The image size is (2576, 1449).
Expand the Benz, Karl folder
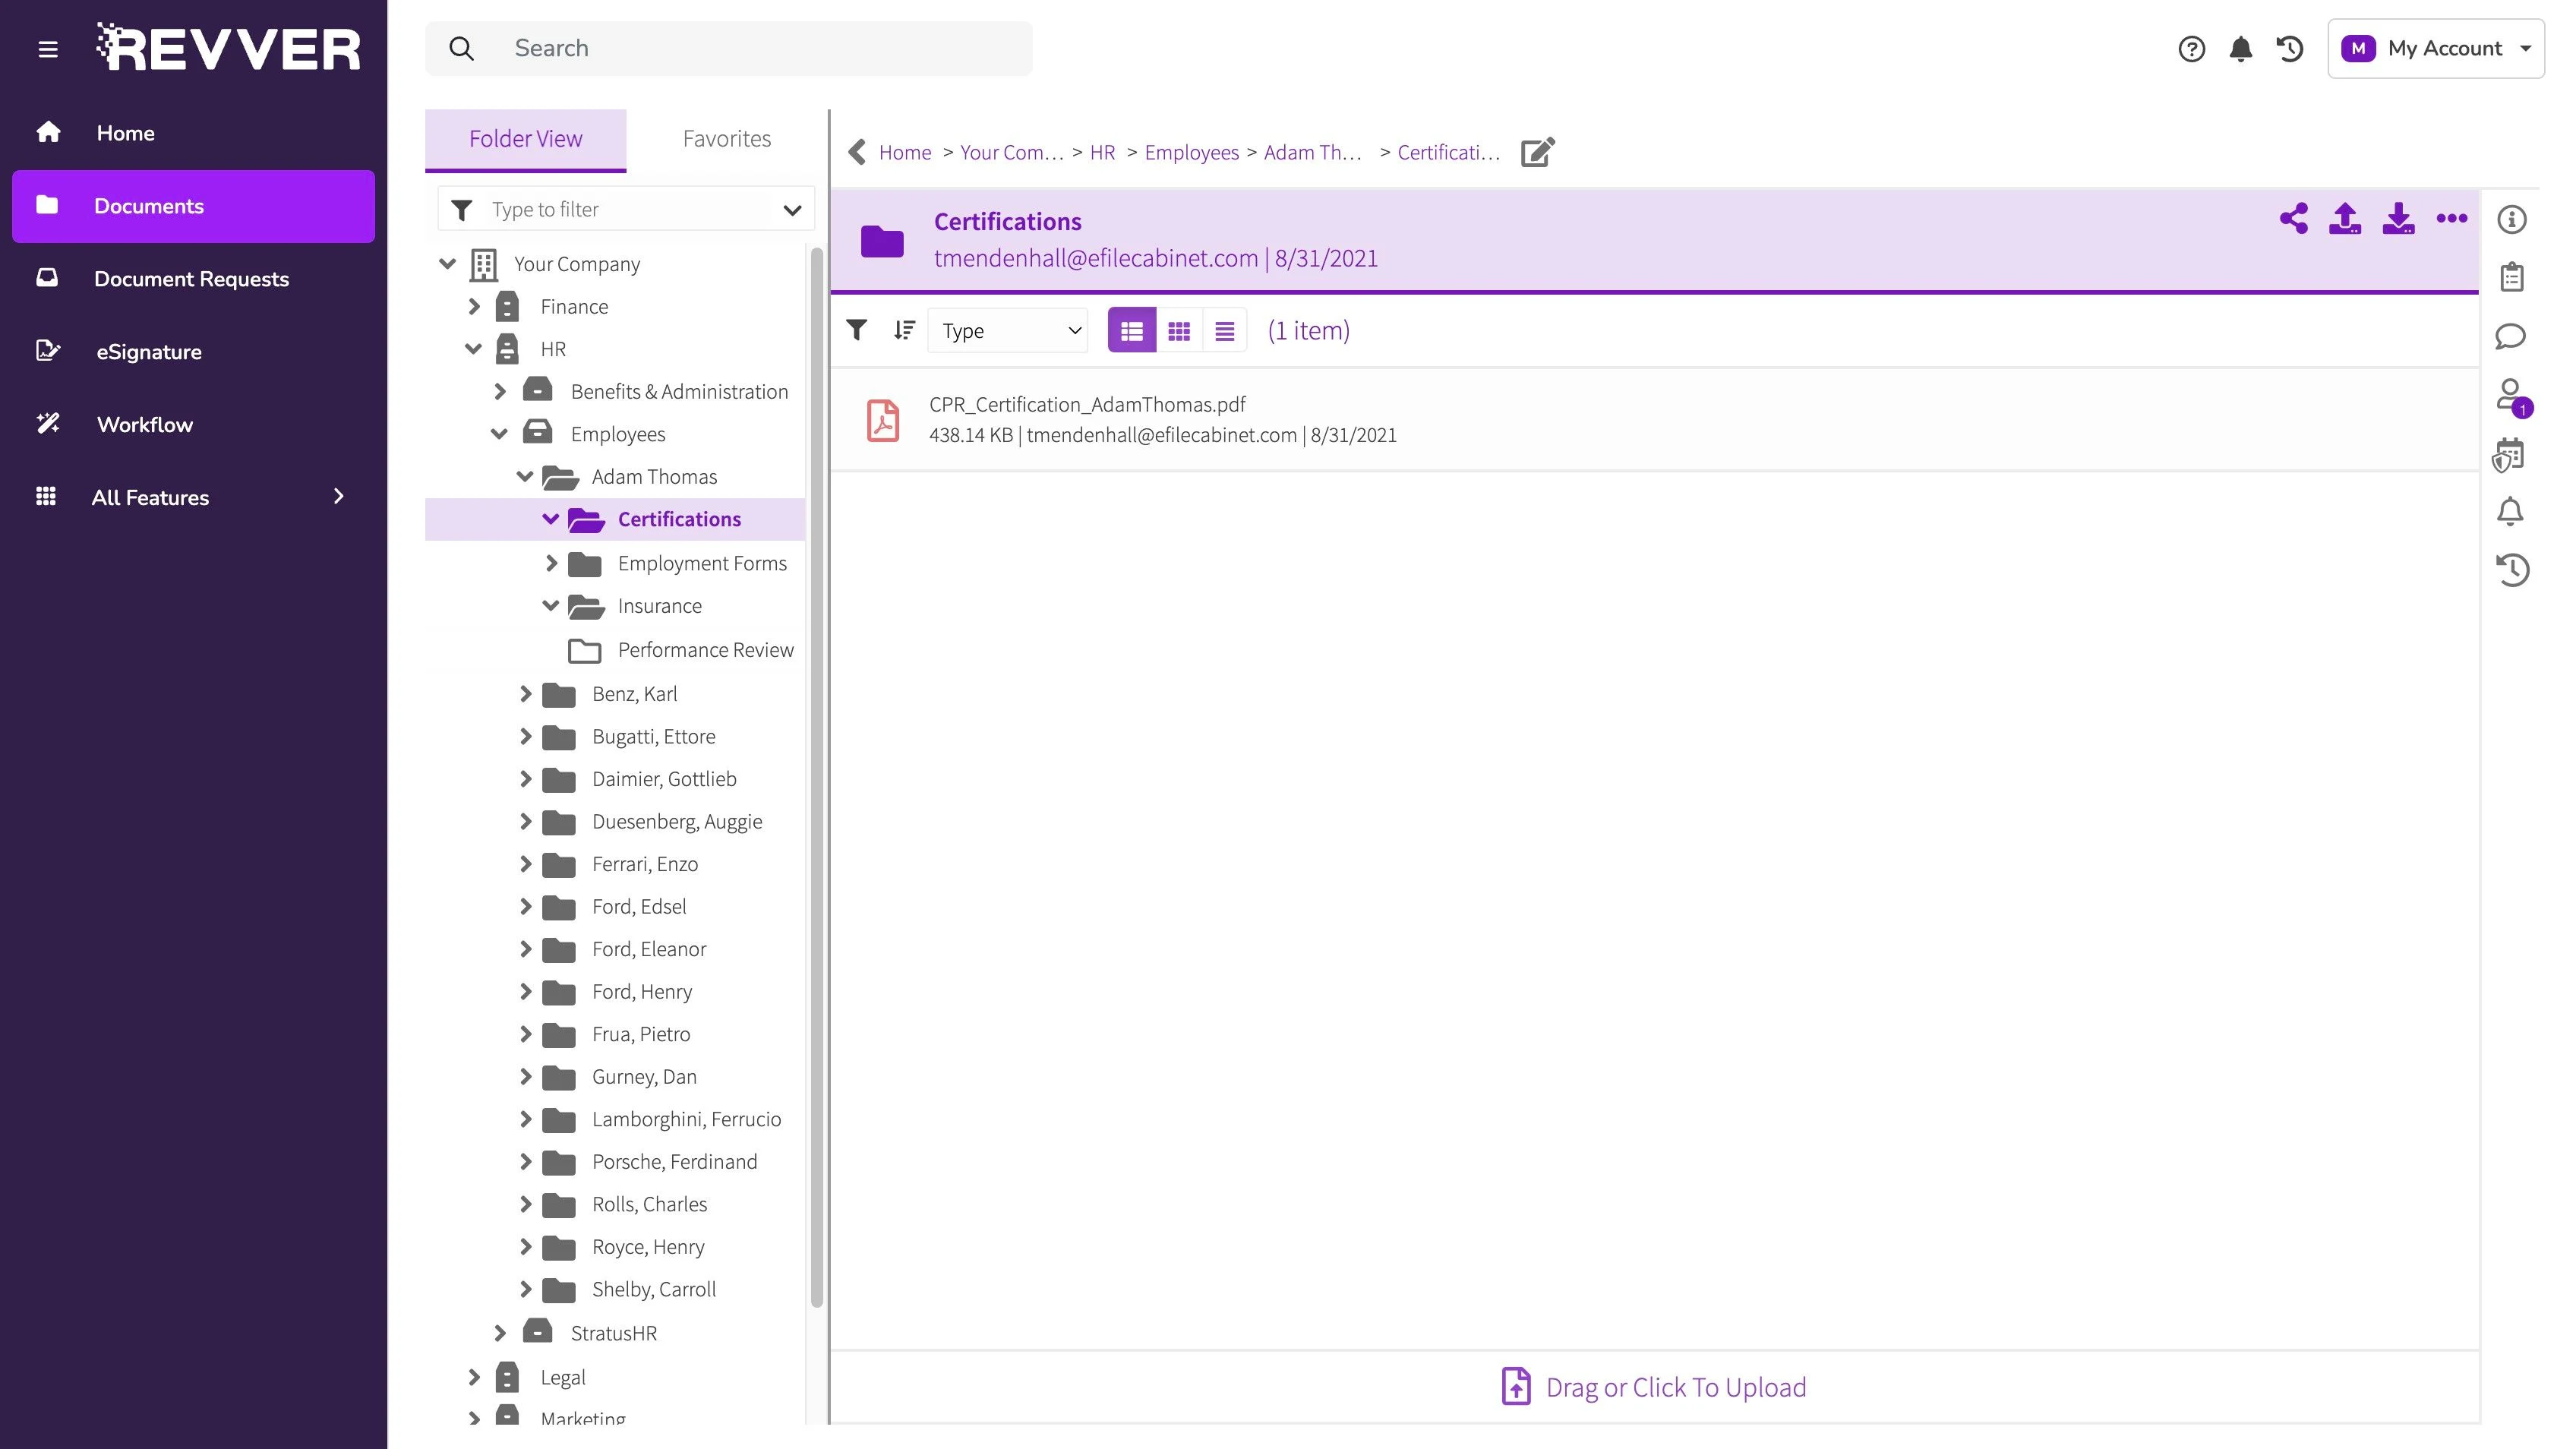coord(525,694)
